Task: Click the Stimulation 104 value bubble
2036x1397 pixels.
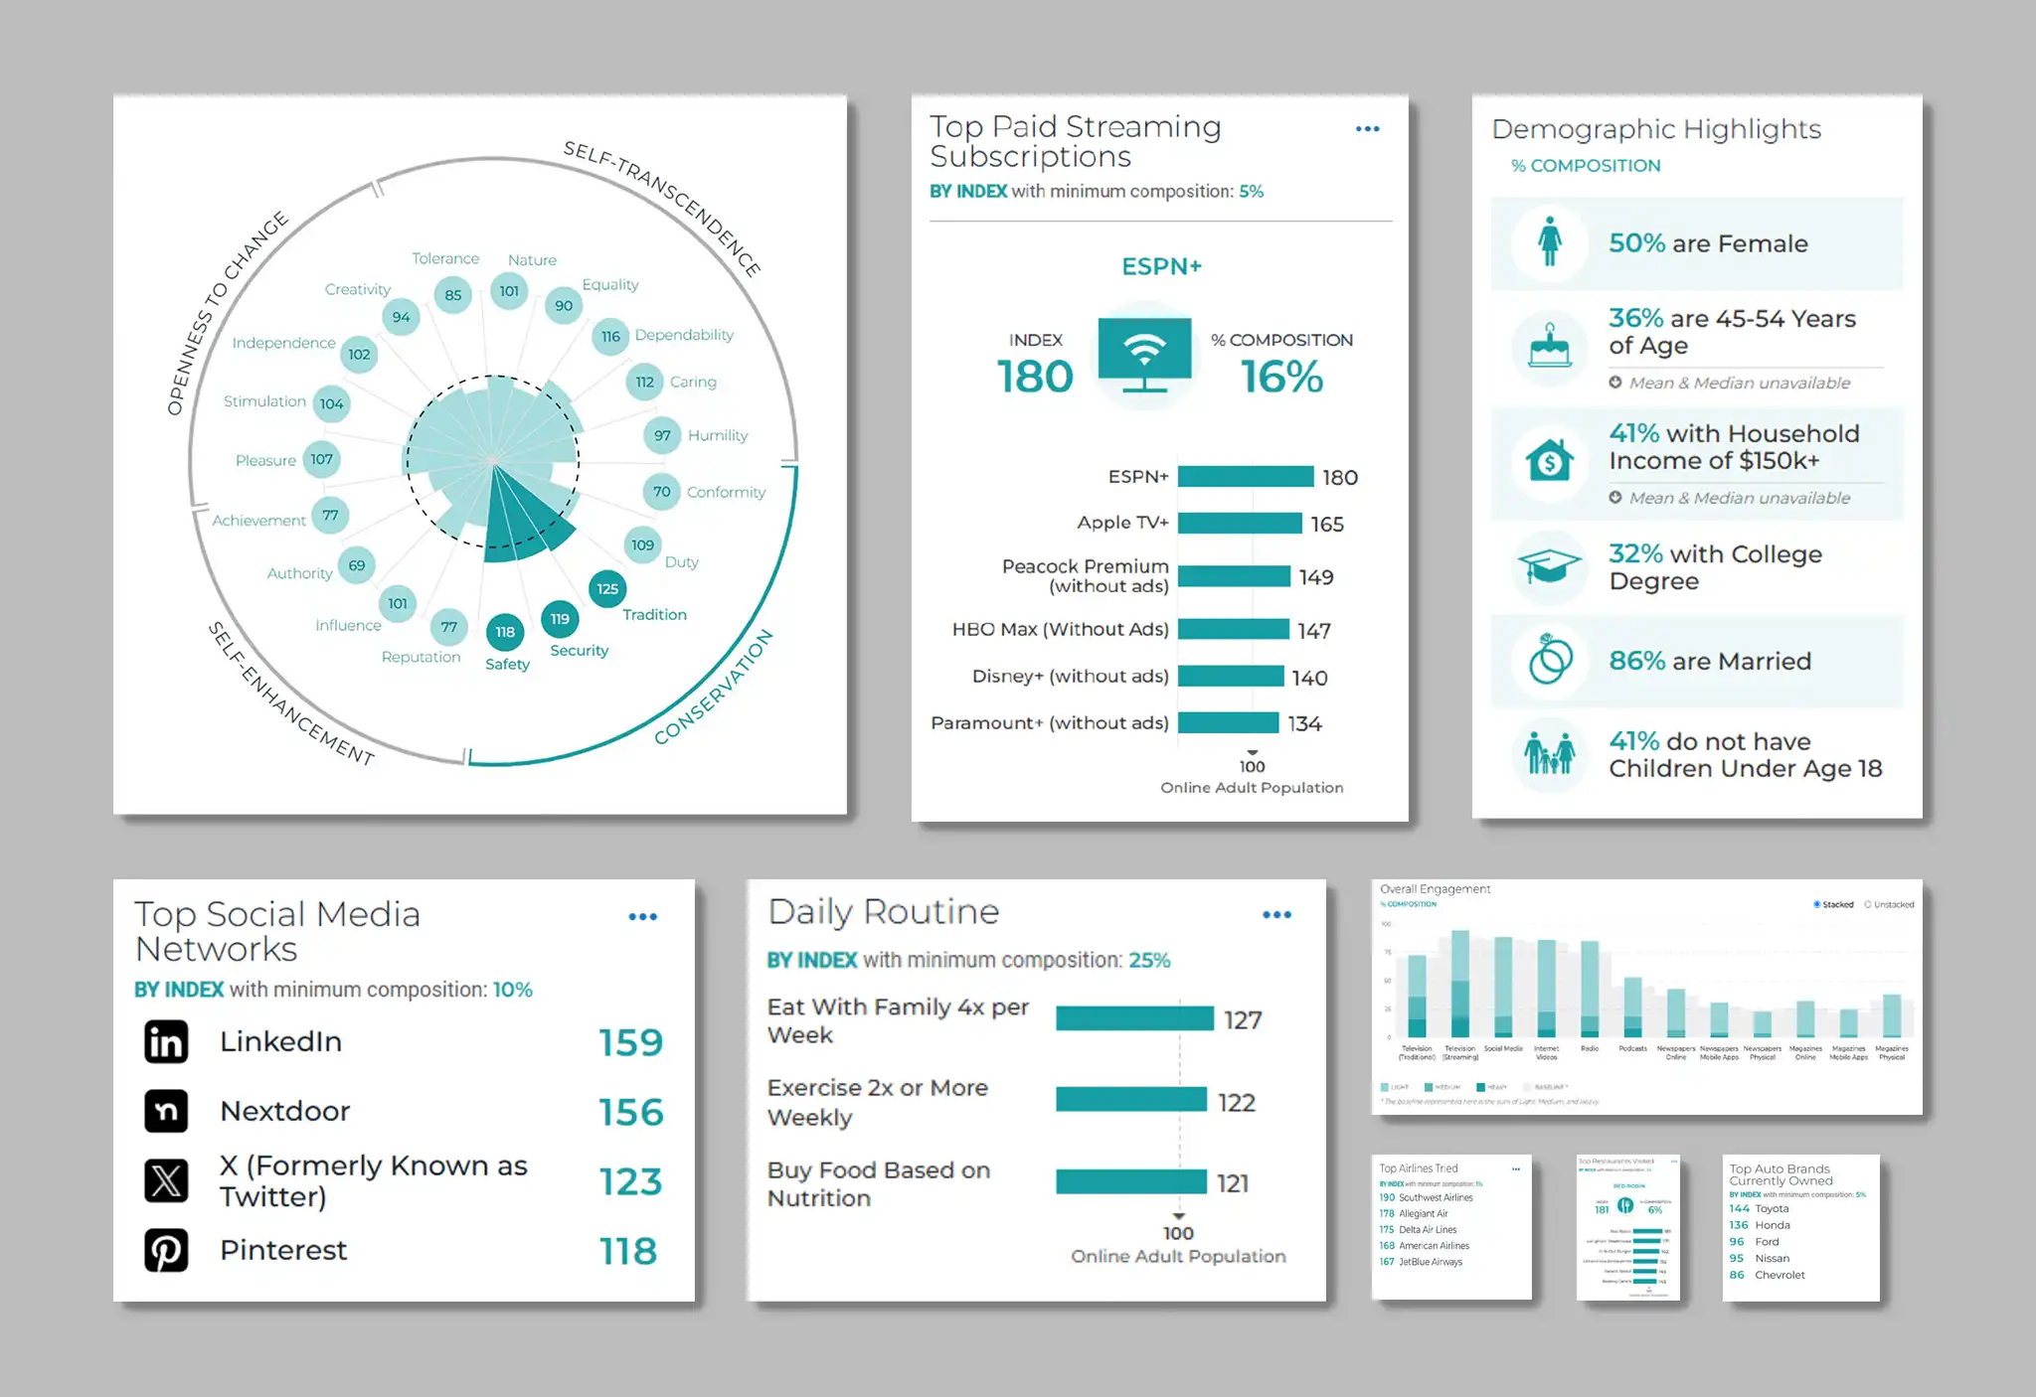Action: point(331,403)
